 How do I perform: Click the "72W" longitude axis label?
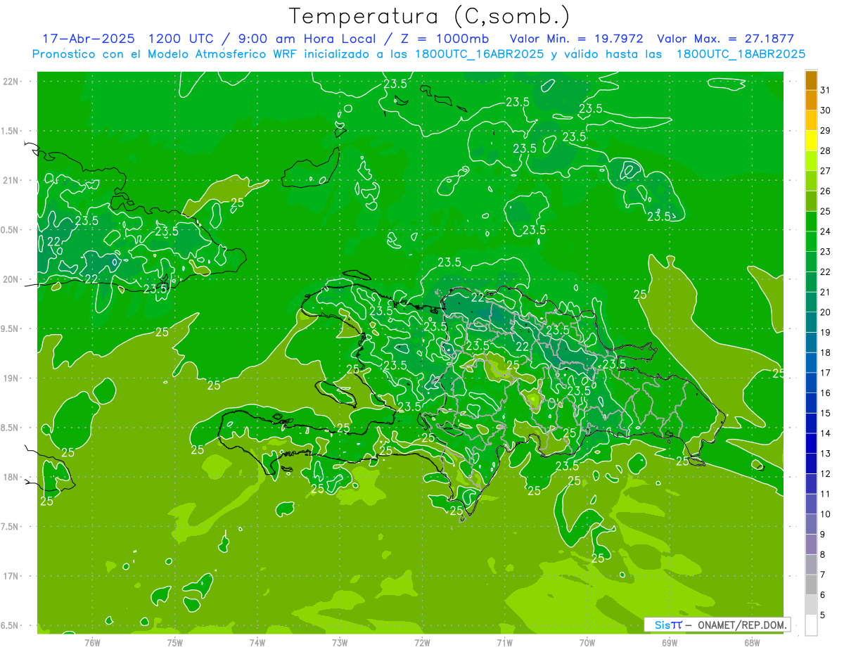pyautogui.click(x=422, y=641)
